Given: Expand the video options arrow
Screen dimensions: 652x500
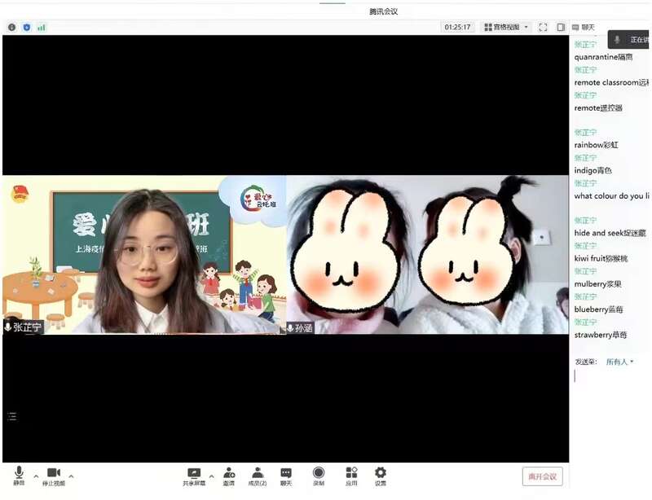Looking at the screenshot, I should 71,476.
